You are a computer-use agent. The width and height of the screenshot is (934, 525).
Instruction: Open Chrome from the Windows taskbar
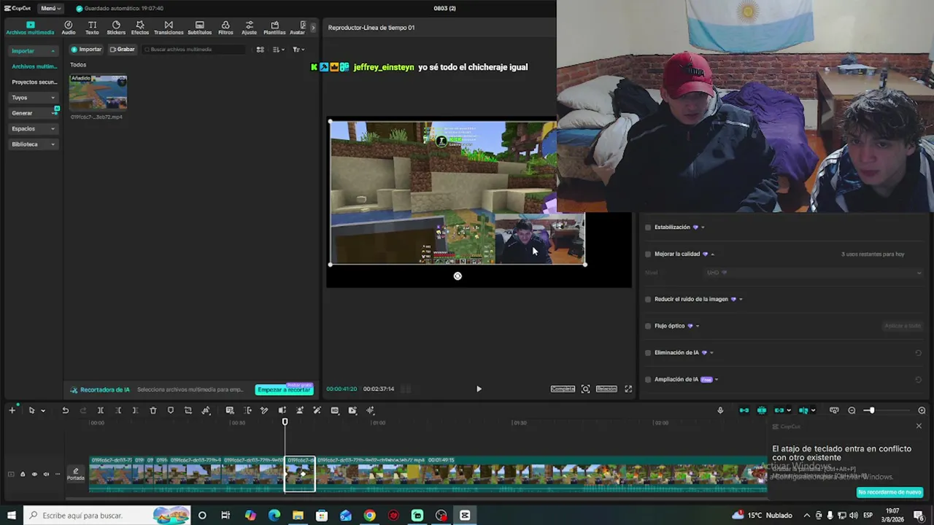370,516
